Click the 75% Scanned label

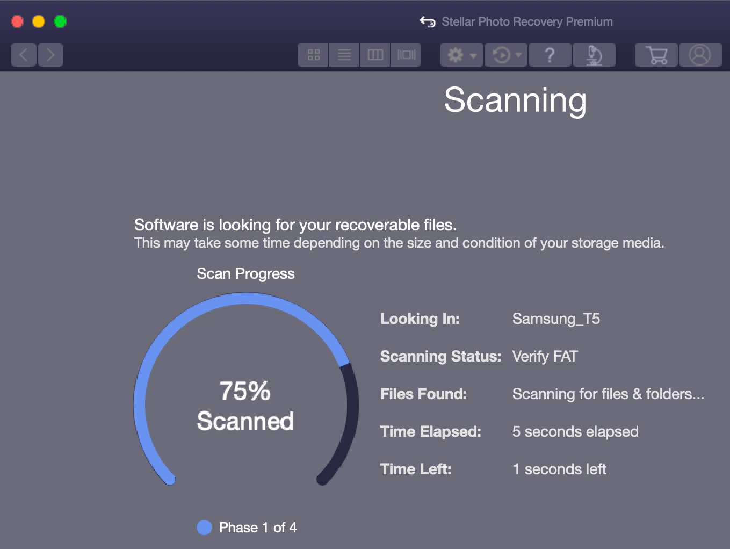[x=245, y=406]
